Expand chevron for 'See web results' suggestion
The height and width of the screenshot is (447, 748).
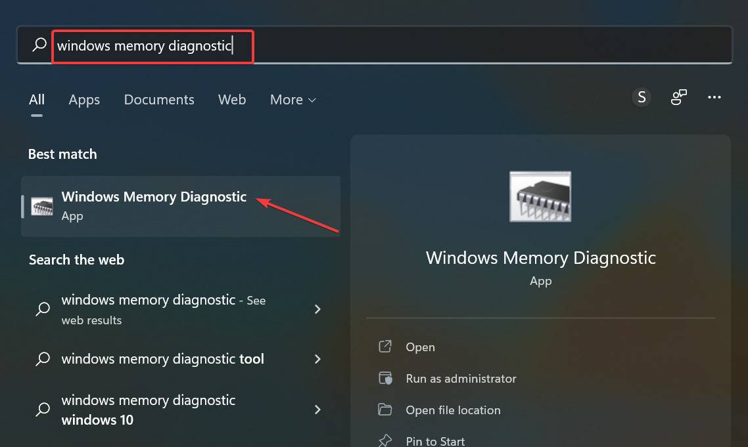[317, 309]
